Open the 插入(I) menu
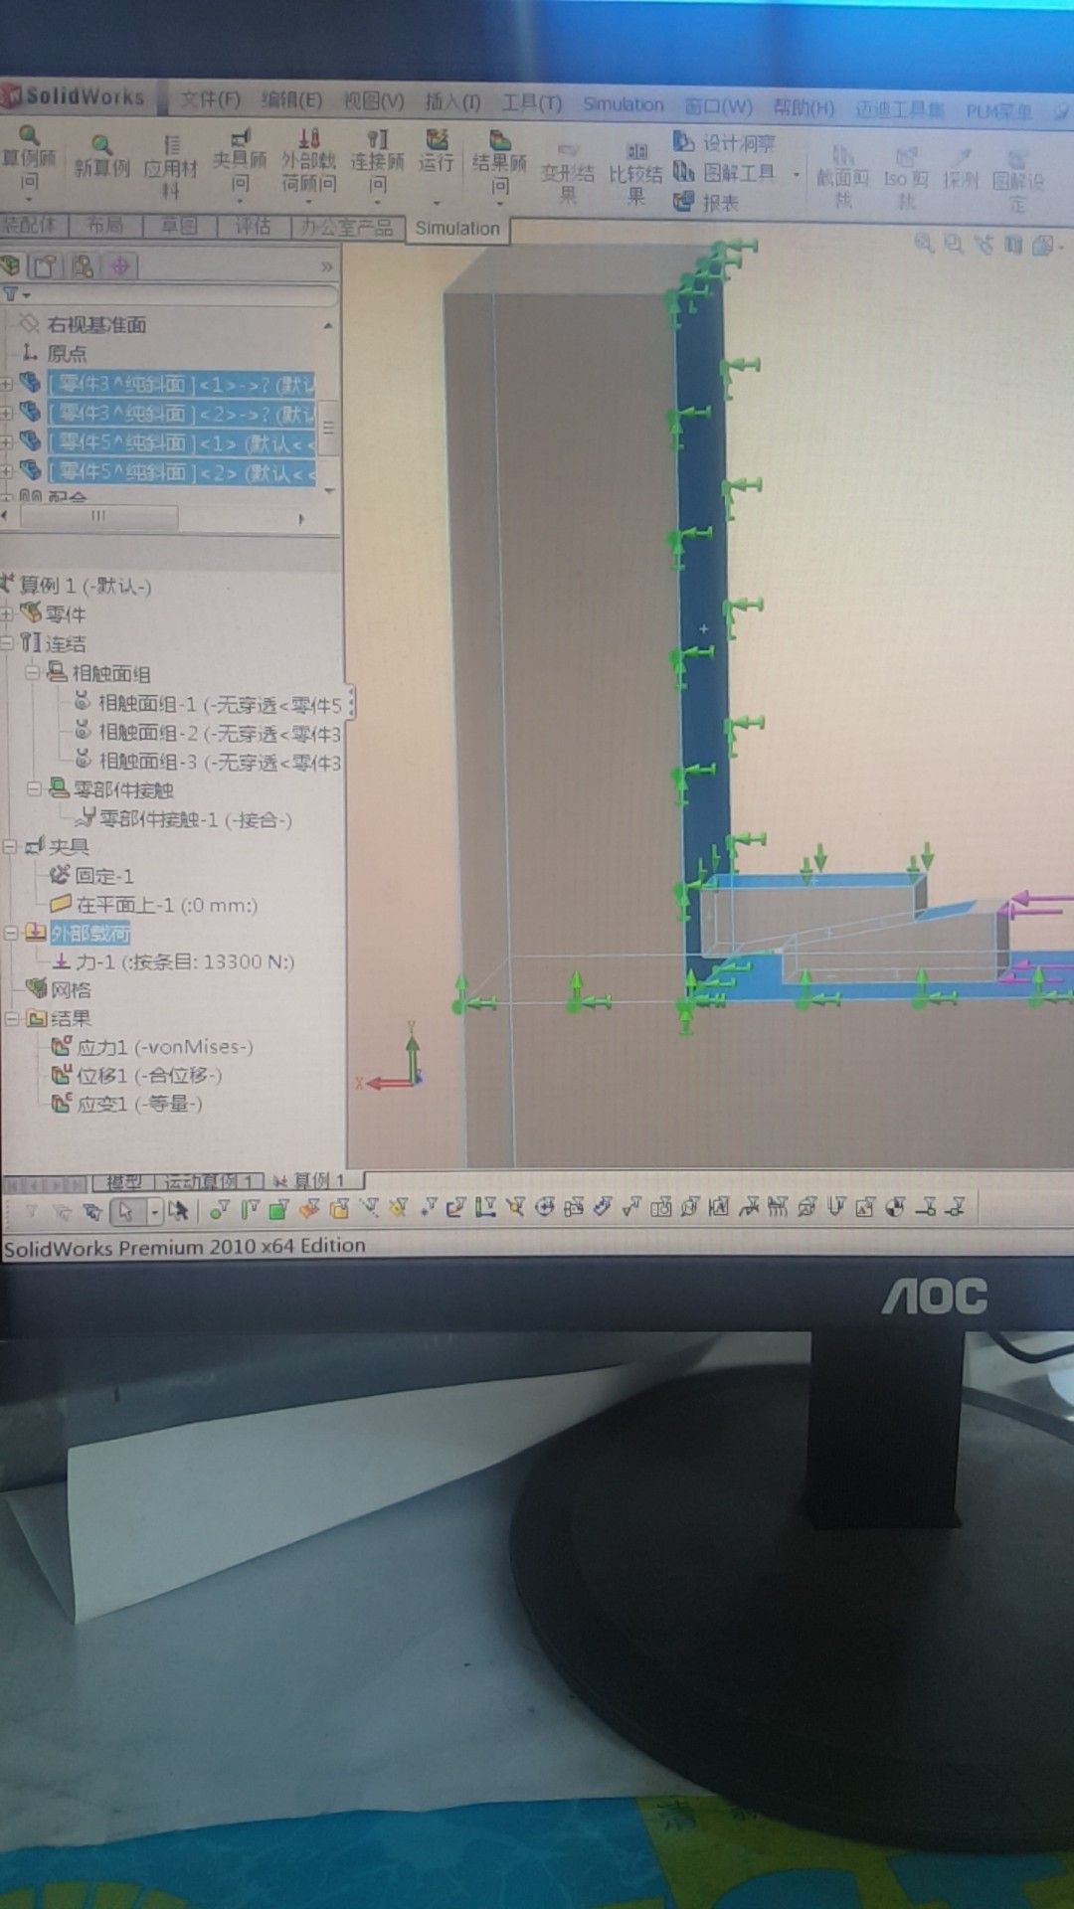Screen dimensions: 1074x1909 coord(452,102)
